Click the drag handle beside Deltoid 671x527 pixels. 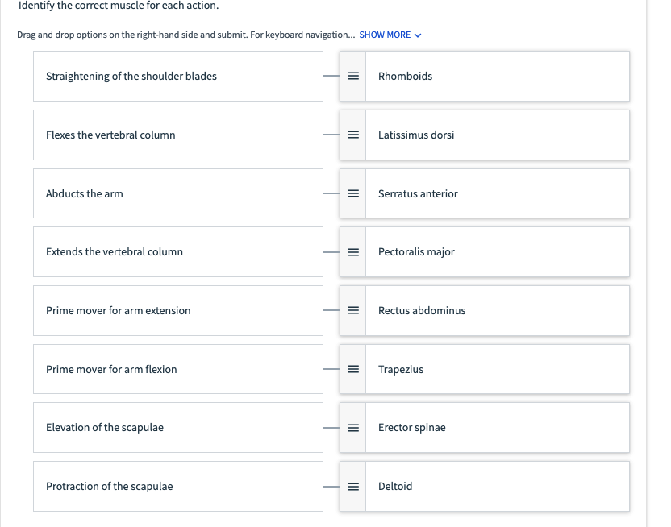(353, 487)
